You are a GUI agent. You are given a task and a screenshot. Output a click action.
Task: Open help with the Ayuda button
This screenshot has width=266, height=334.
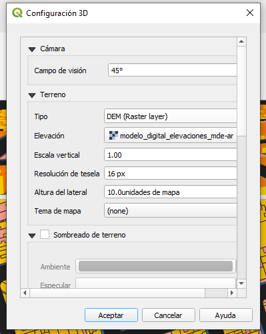(226, 315)
